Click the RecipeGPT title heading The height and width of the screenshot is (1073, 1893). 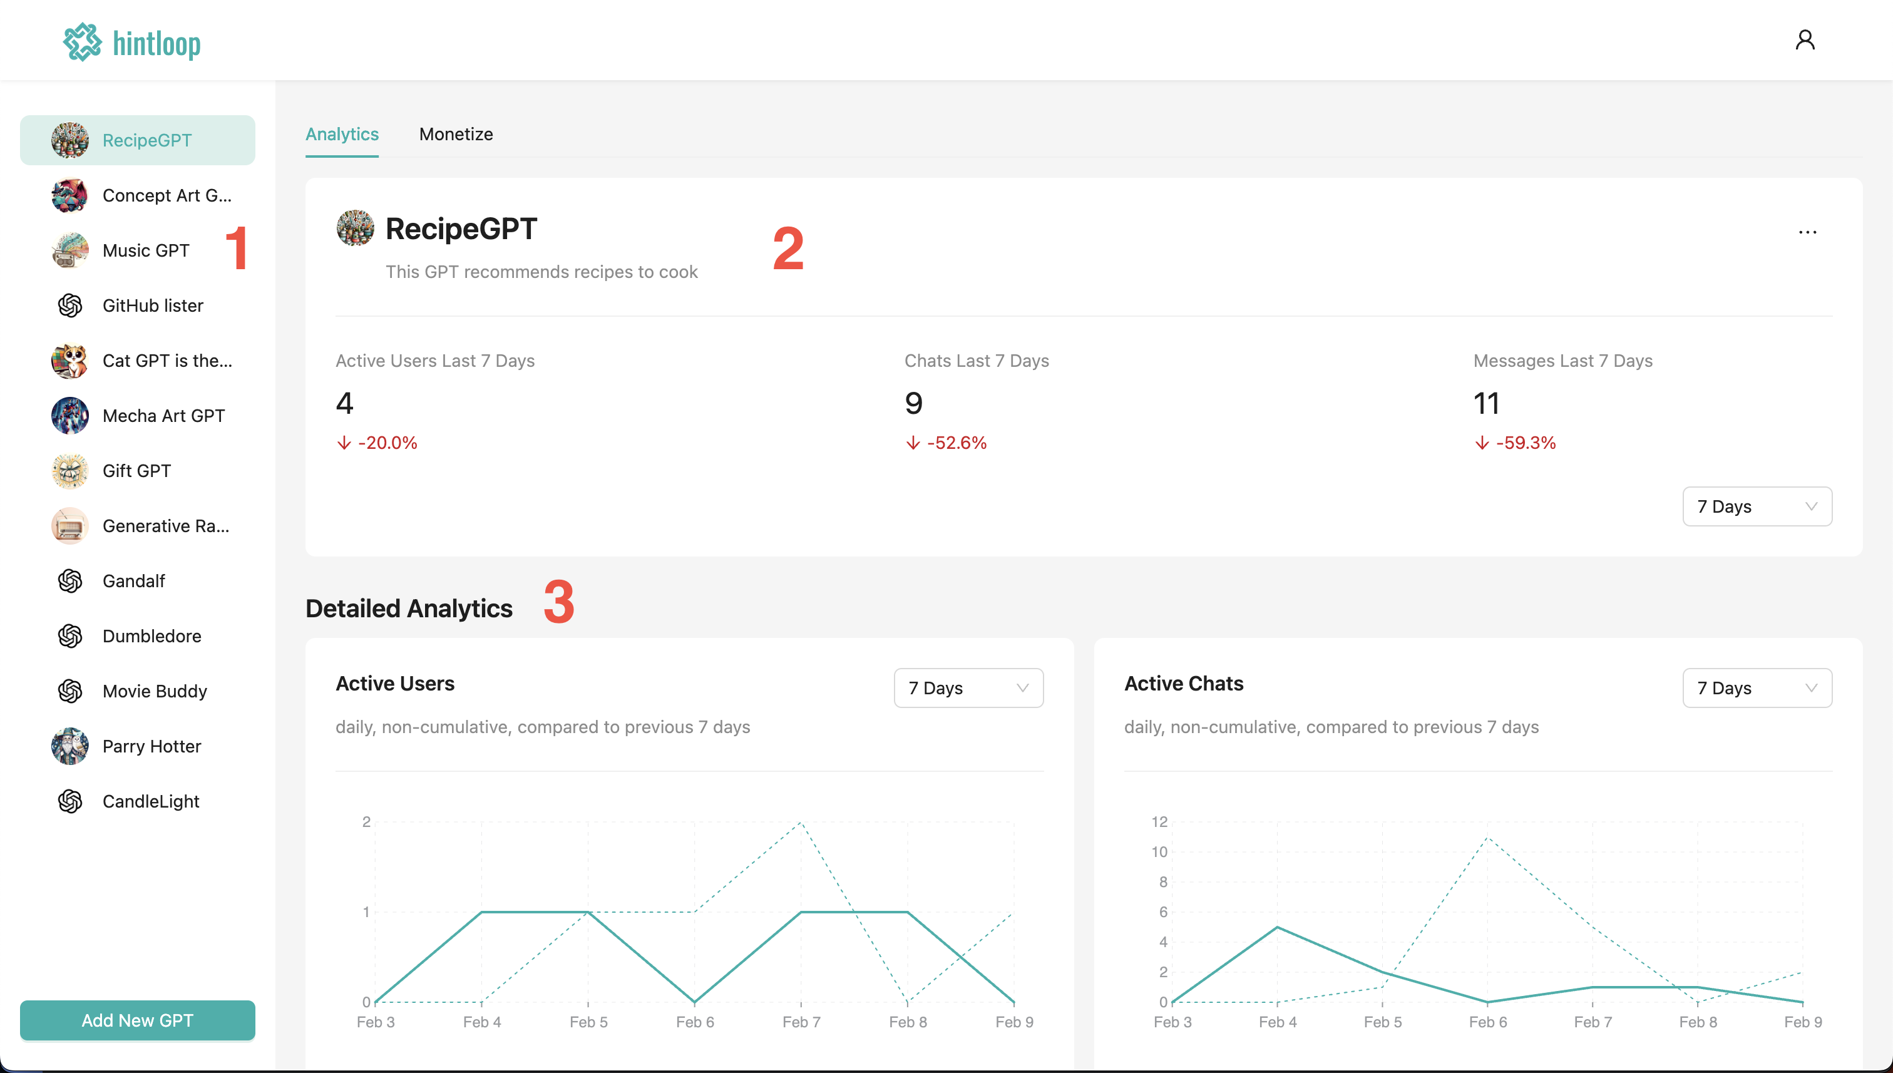pos(461,228)
